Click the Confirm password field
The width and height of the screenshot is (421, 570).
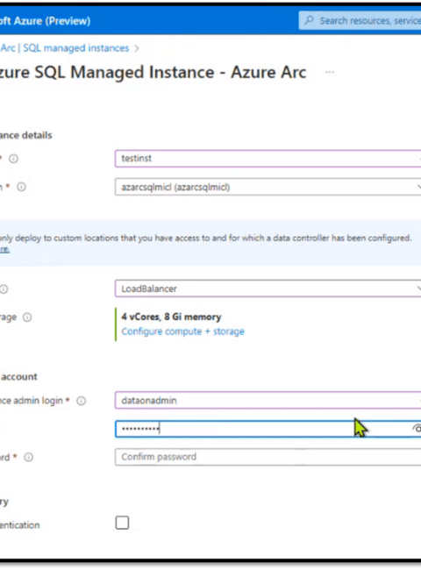coord(268,457)
